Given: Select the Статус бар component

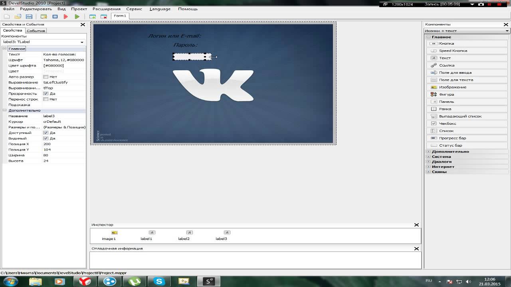Looking at the screenshot, I should coord(467,145).
